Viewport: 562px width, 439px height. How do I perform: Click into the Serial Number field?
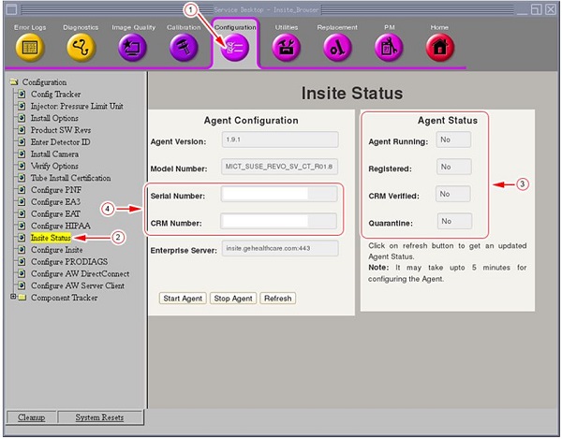click(x=278, y=194)
